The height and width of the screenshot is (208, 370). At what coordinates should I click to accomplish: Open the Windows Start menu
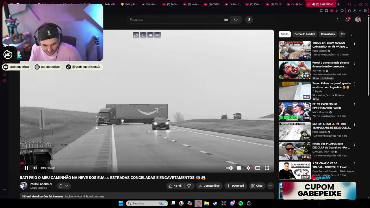pyautogui.click(x=121, y=203)
